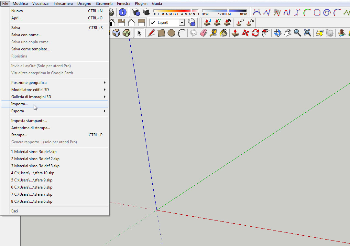Select the Bezier curve tool
Screen dimensions: 350x246
(257, 12)
